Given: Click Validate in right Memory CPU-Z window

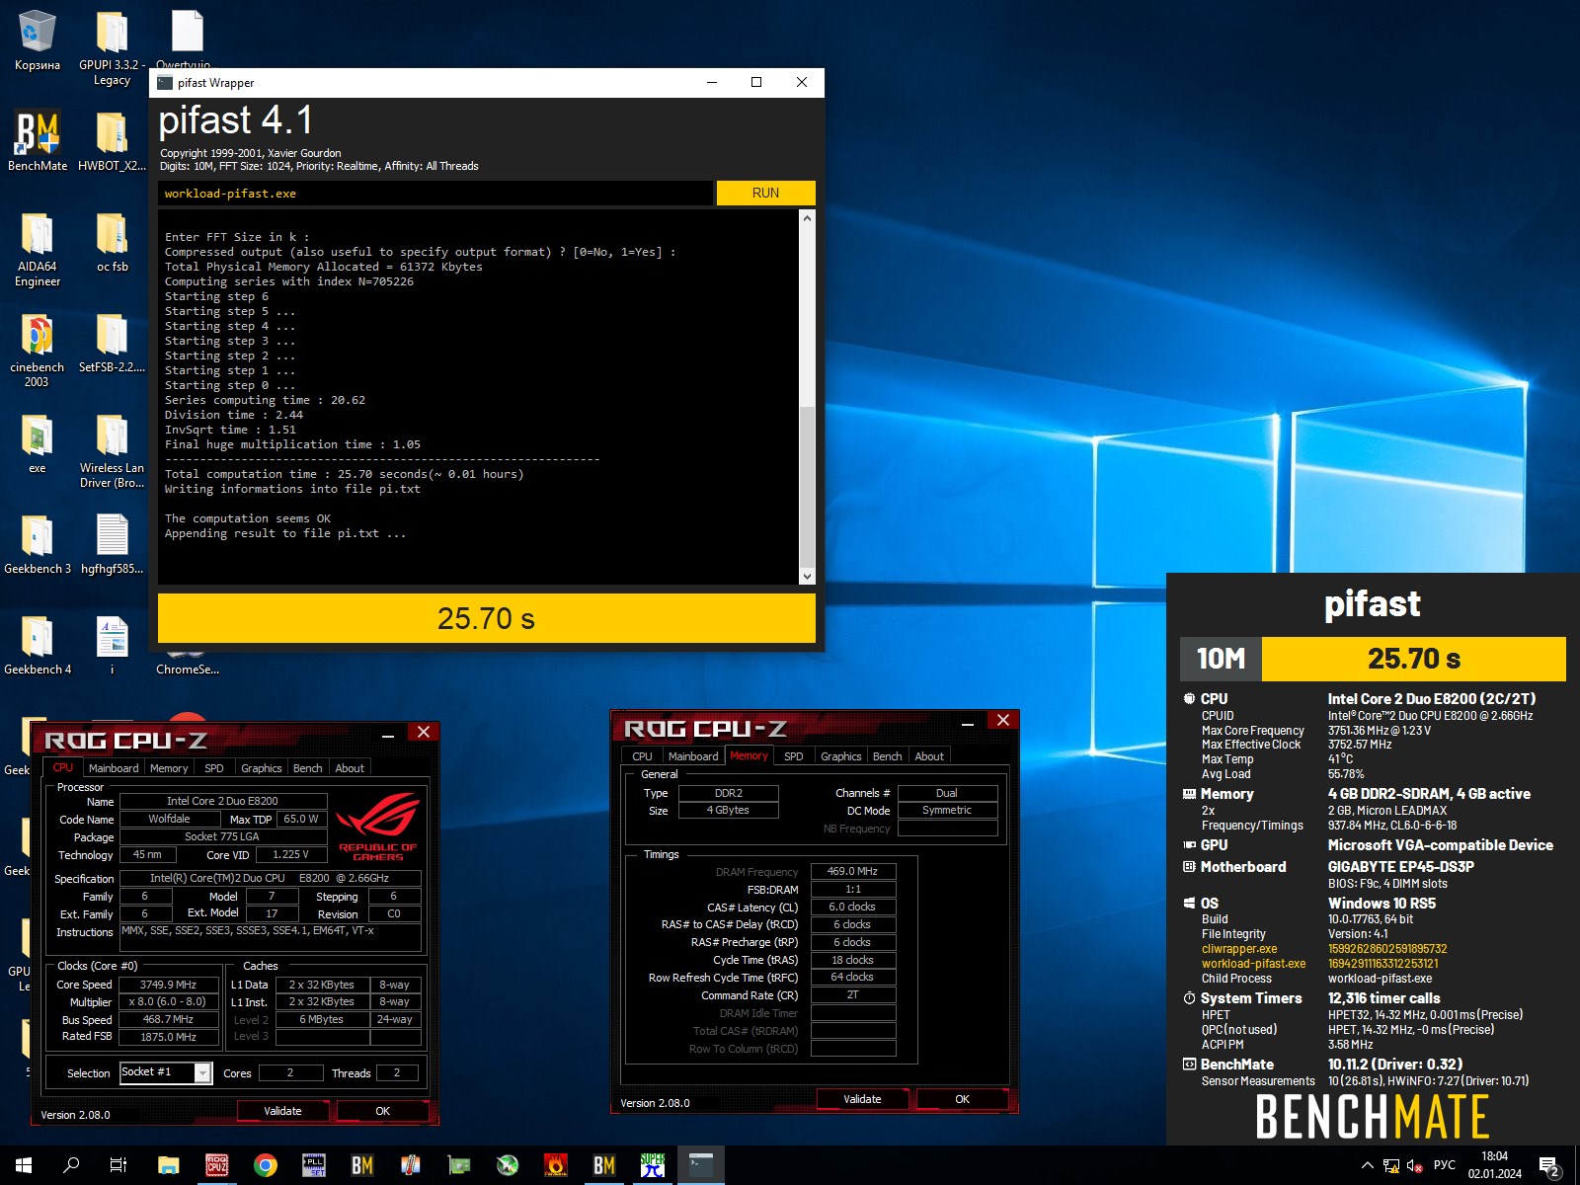Looking at the screenshot, I should pos(862,1099).
